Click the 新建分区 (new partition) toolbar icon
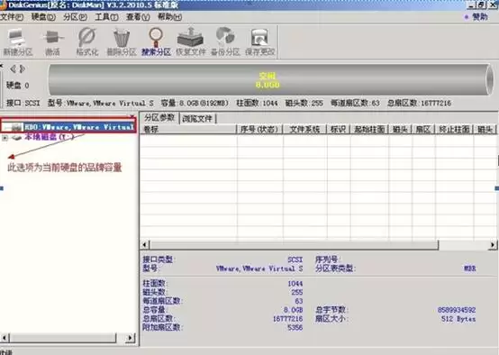Image resolution: width=499 pixels, height=355 pixels. [17, 42]
